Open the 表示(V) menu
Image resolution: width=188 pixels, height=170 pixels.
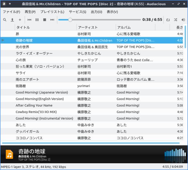[112, 12]
